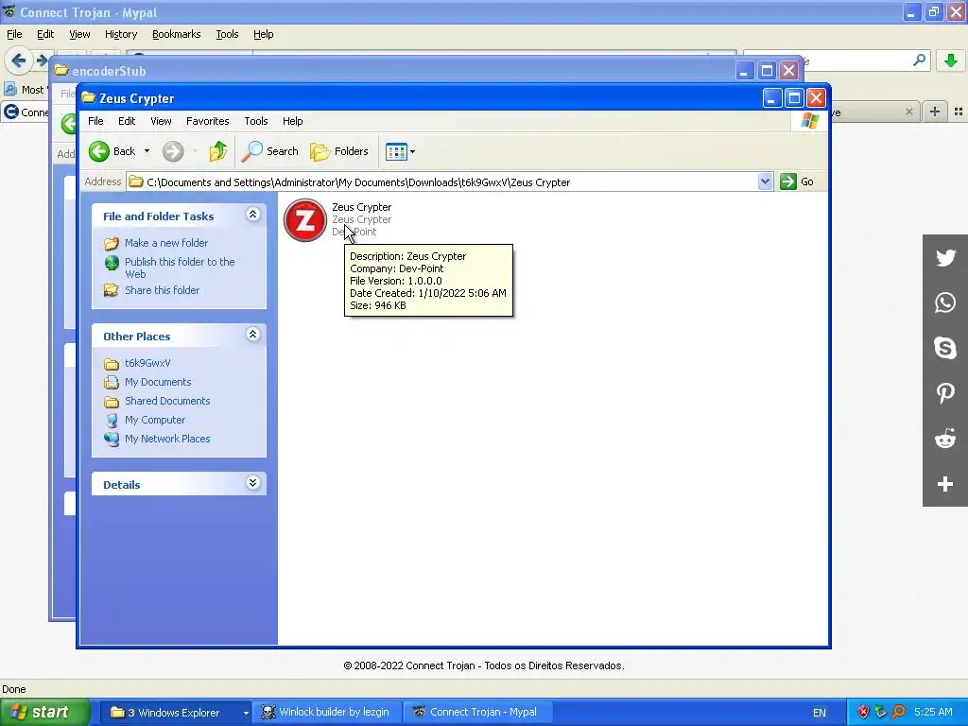This screenshot has width=968, height=726.
Task: Open My Network Places link
Action: click(x=167, y=439)
